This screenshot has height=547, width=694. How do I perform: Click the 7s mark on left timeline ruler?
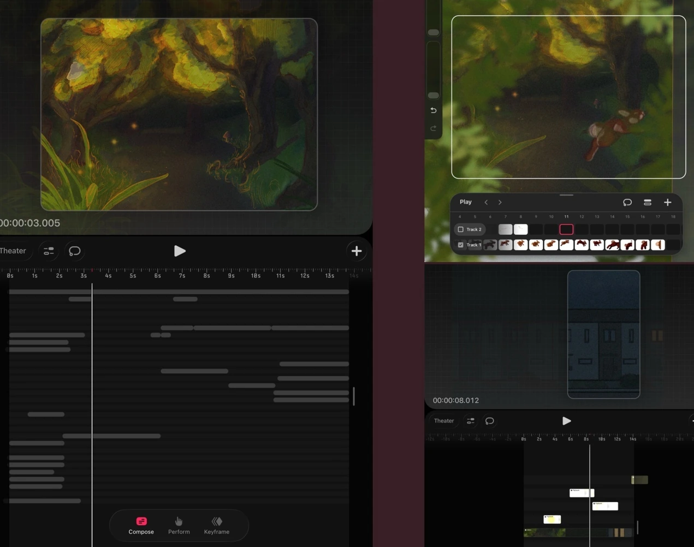[x=182, y=276]
